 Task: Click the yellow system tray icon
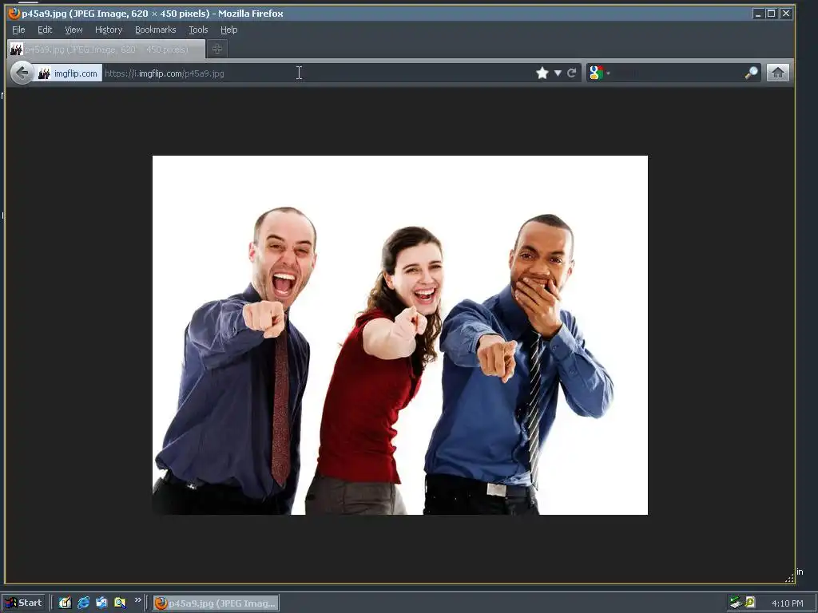(x=750, y=602)
